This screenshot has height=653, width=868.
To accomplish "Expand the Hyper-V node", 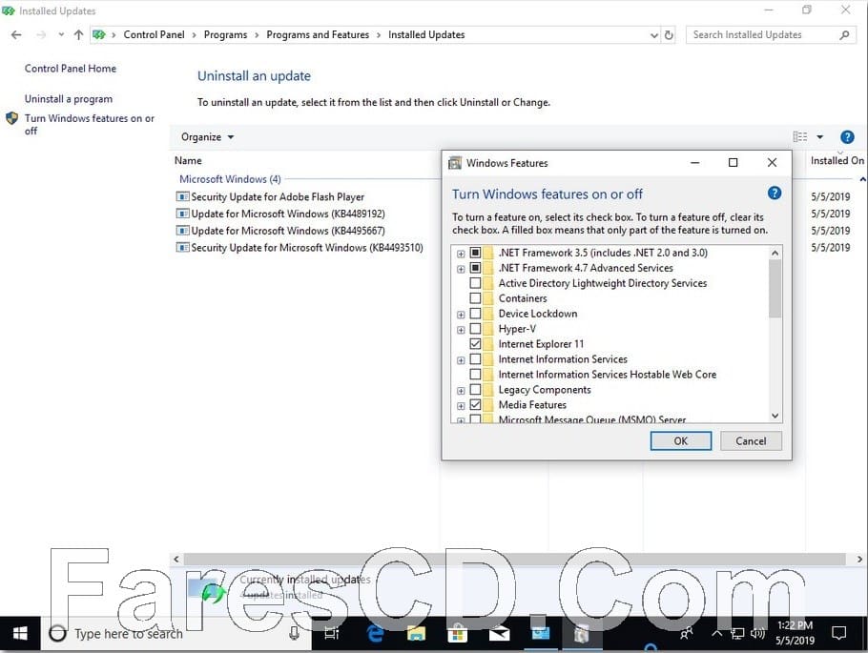I will 461,330.
